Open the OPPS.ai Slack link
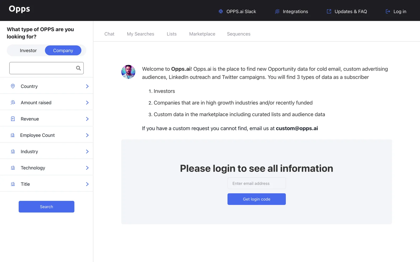The height and width of the screenshot is (262, 420). [237, 12]
